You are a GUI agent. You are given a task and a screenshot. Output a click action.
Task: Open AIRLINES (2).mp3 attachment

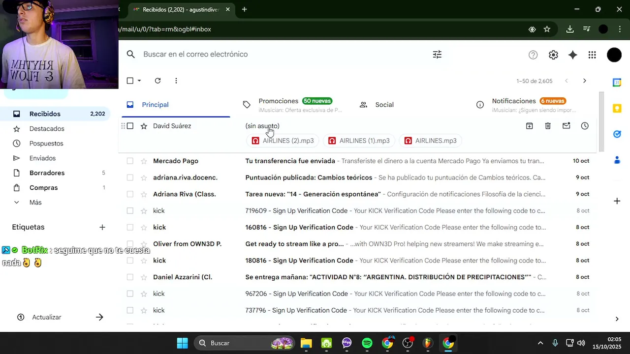coord(283,141)
